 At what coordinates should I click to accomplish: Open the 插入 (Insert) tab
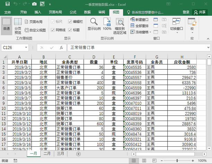click(38, 12)
